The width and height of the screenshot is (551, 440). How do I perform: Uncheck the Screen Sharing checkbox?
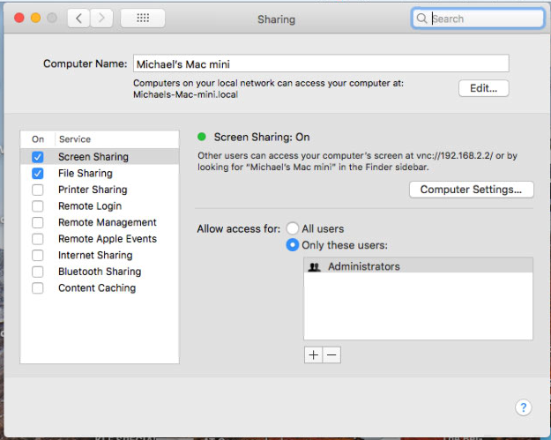pyautogui.click(x=38, y=157)
